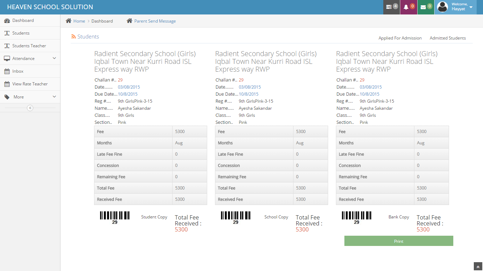The image size is (483, 271).
Task: Click the home icon beside Parent Send Message
Action: [129, 21]
